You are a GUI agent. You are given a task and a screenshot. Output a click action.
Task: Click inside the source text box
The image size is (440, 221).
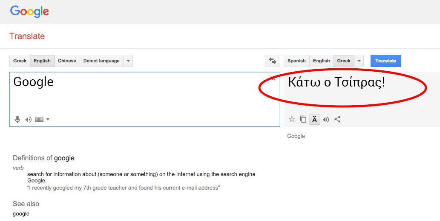(145, 99)
